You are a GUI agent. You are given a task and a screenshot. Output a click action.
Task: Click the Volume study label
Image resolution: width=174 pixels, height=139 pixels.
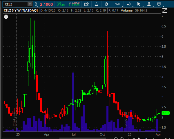tap(127, 10)
